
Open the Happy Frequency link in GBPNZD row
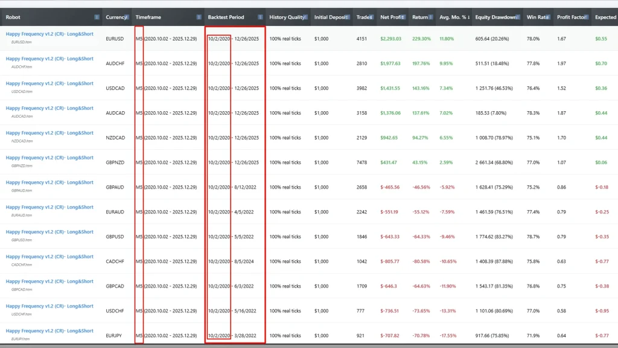[49, 158]
